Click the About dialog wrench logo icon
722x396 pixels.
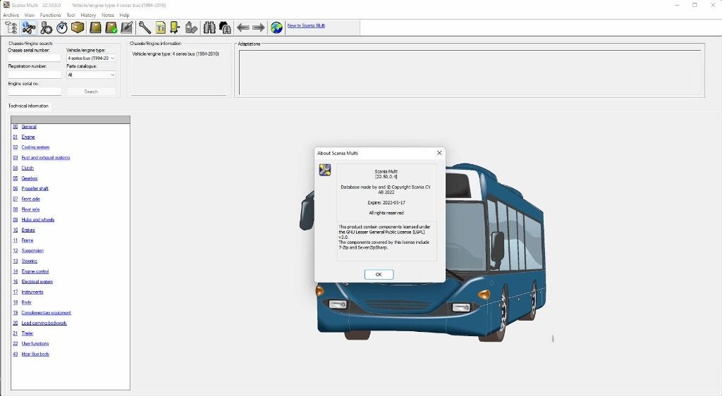(325, 170)
